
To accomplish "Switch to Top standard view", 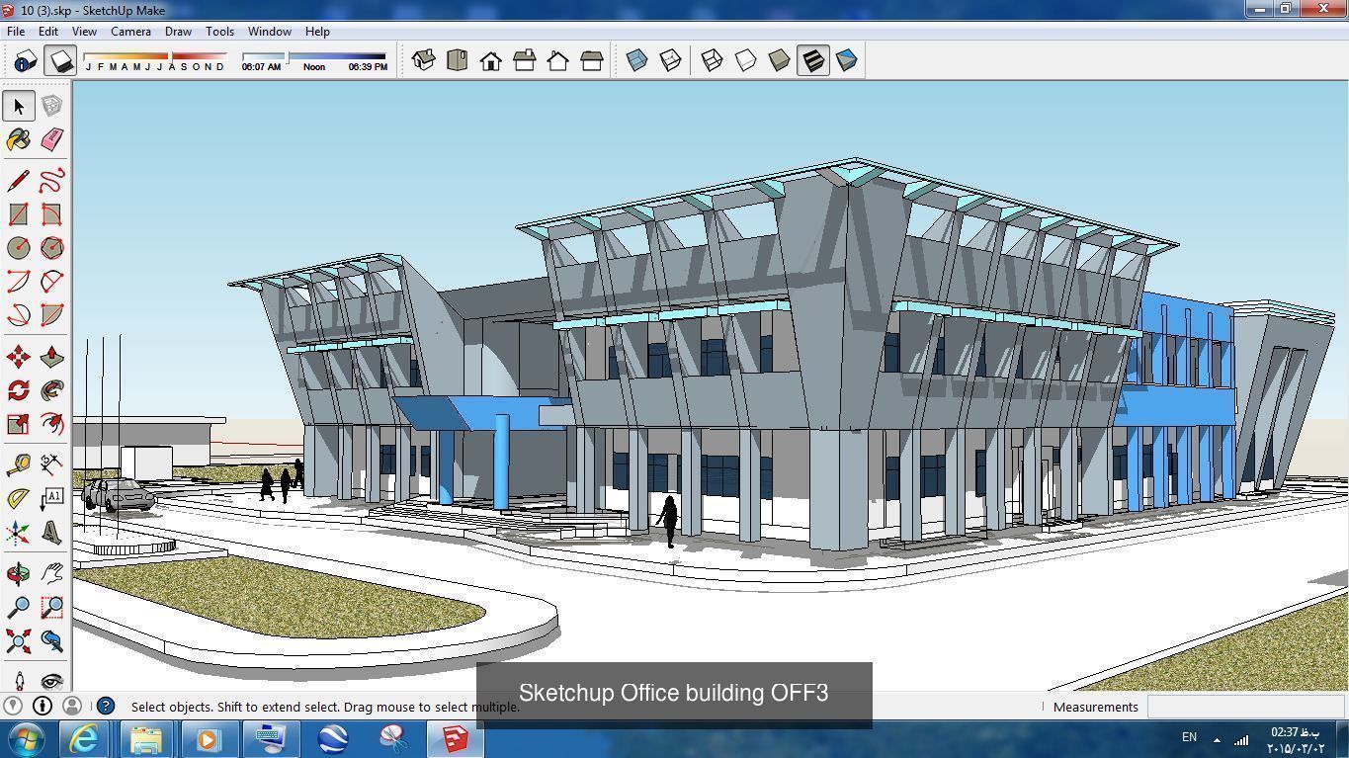I will coord(457,60).
